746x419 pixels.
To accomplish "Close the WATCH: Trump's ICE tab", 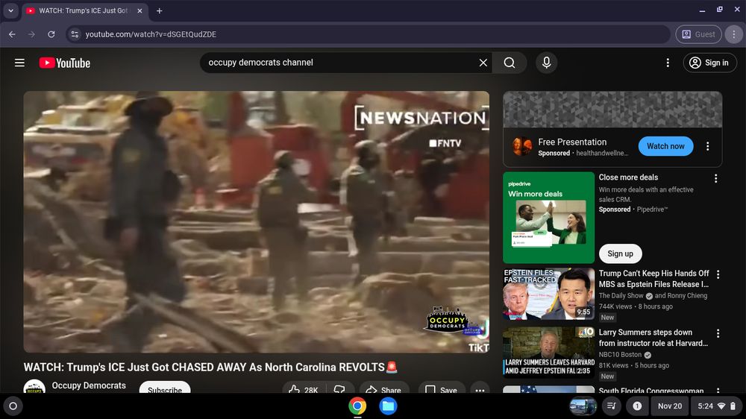I will tap(140, 10).
